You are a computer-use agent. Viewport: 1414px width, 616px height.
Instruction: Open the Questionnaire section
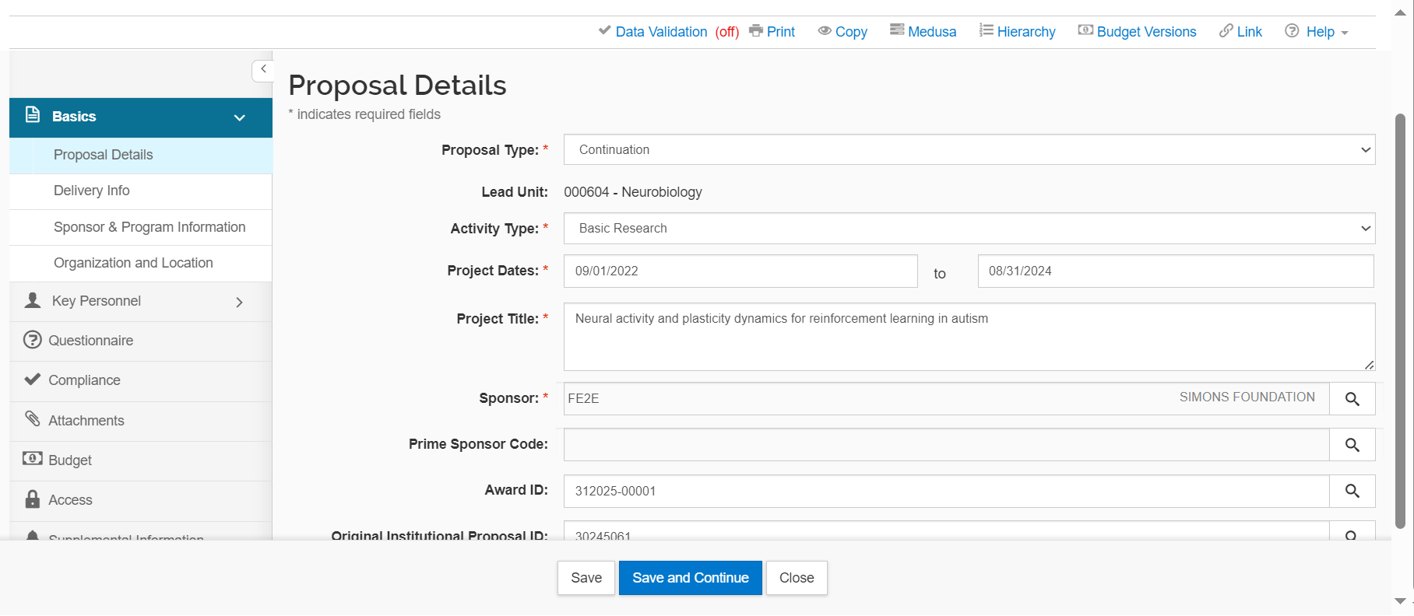(x=141, y=341)
